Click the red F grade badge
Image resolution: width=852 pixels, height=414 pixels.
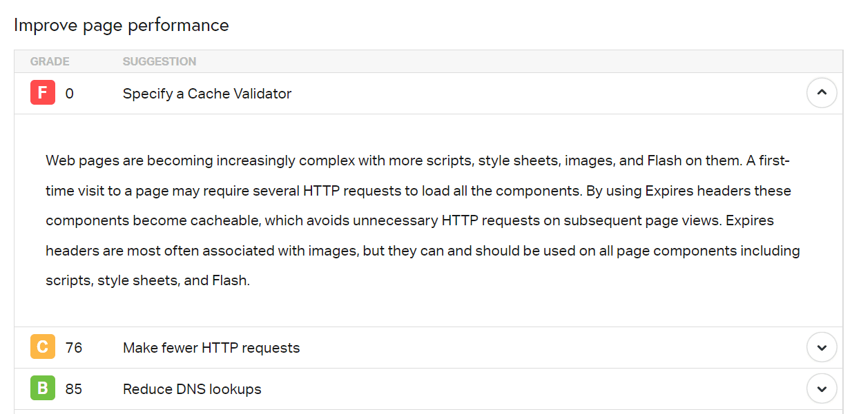42,93
